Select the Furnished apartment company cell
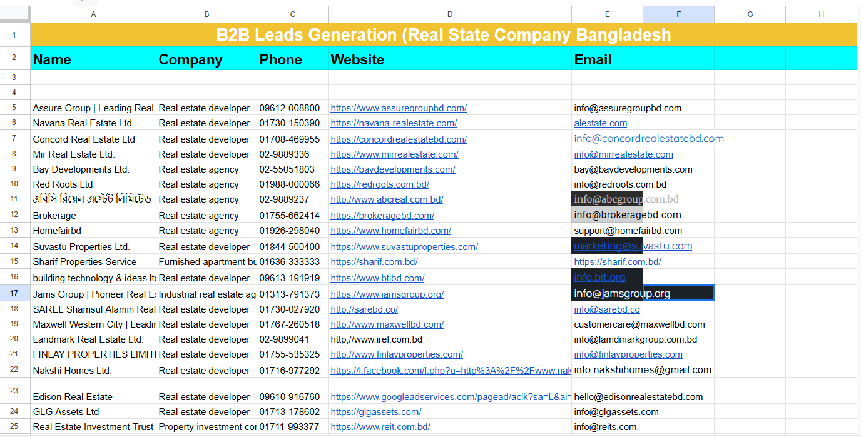This screenshot has height=437, width=861. (206, 261)
